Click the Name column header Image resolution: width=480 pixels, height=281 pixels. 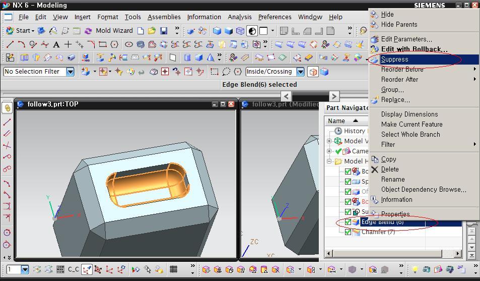click(x=336, y=121)
